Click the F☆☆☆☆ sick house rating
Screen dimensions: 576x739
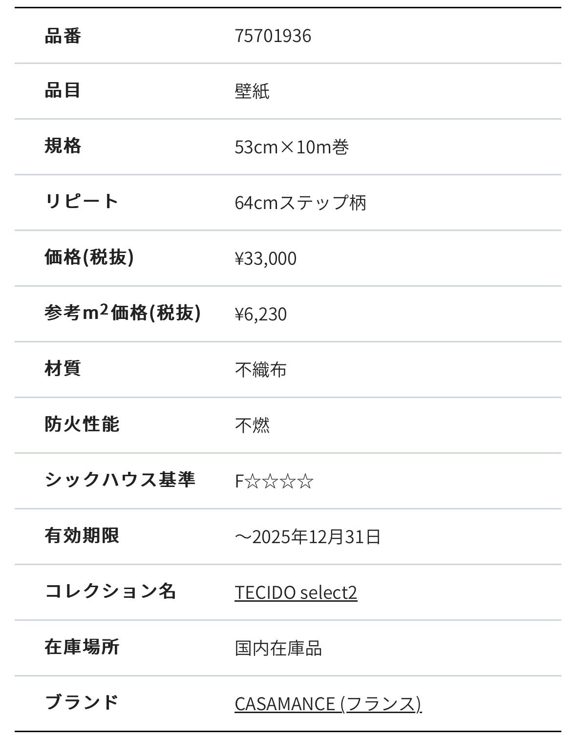click(x=274, y=481)
